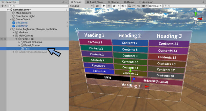Select Directional Light in Hierarchy
This screenshot has height=111, width=206.
coord(25,16)
